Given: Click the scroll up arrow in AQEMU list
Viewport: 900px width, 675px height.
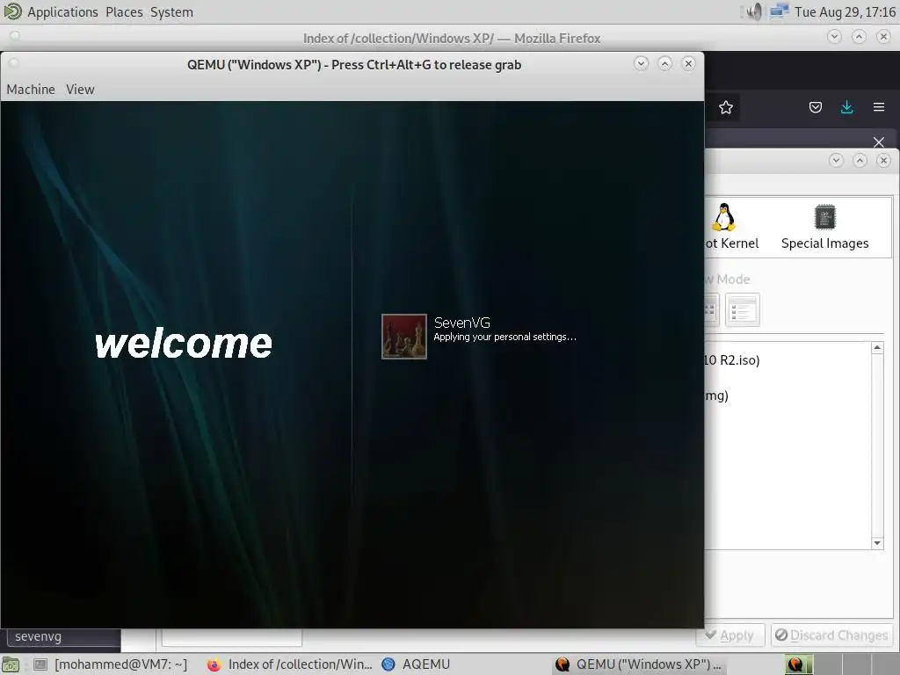Looking at the screenshot, I should 877,348.
